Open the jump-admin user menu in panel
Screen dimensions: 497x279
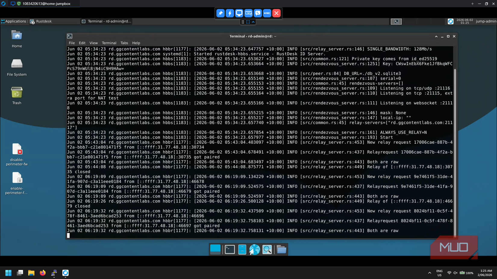(x=486, y=21)
